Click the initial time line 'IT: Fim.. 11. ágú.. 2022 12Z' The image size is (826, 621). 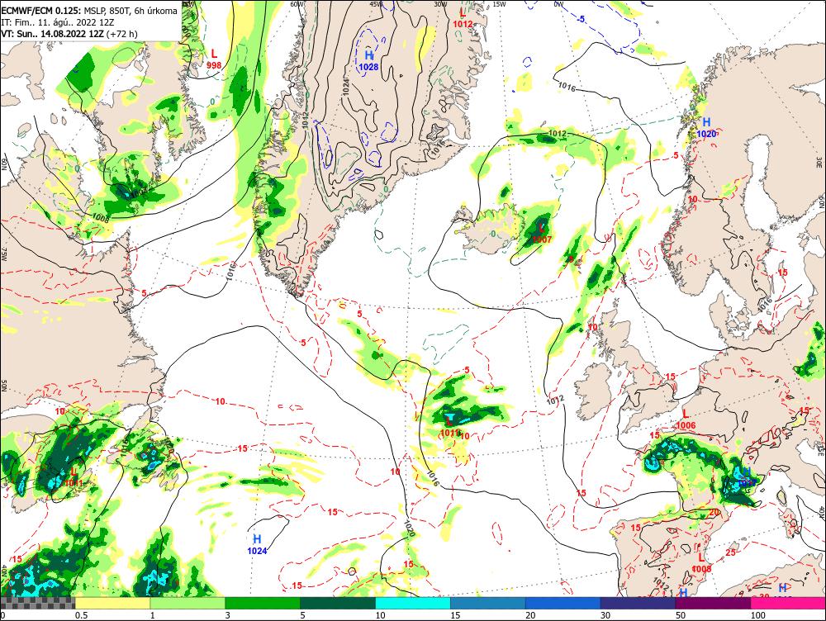pyautogui.click(x=58, y=22)
